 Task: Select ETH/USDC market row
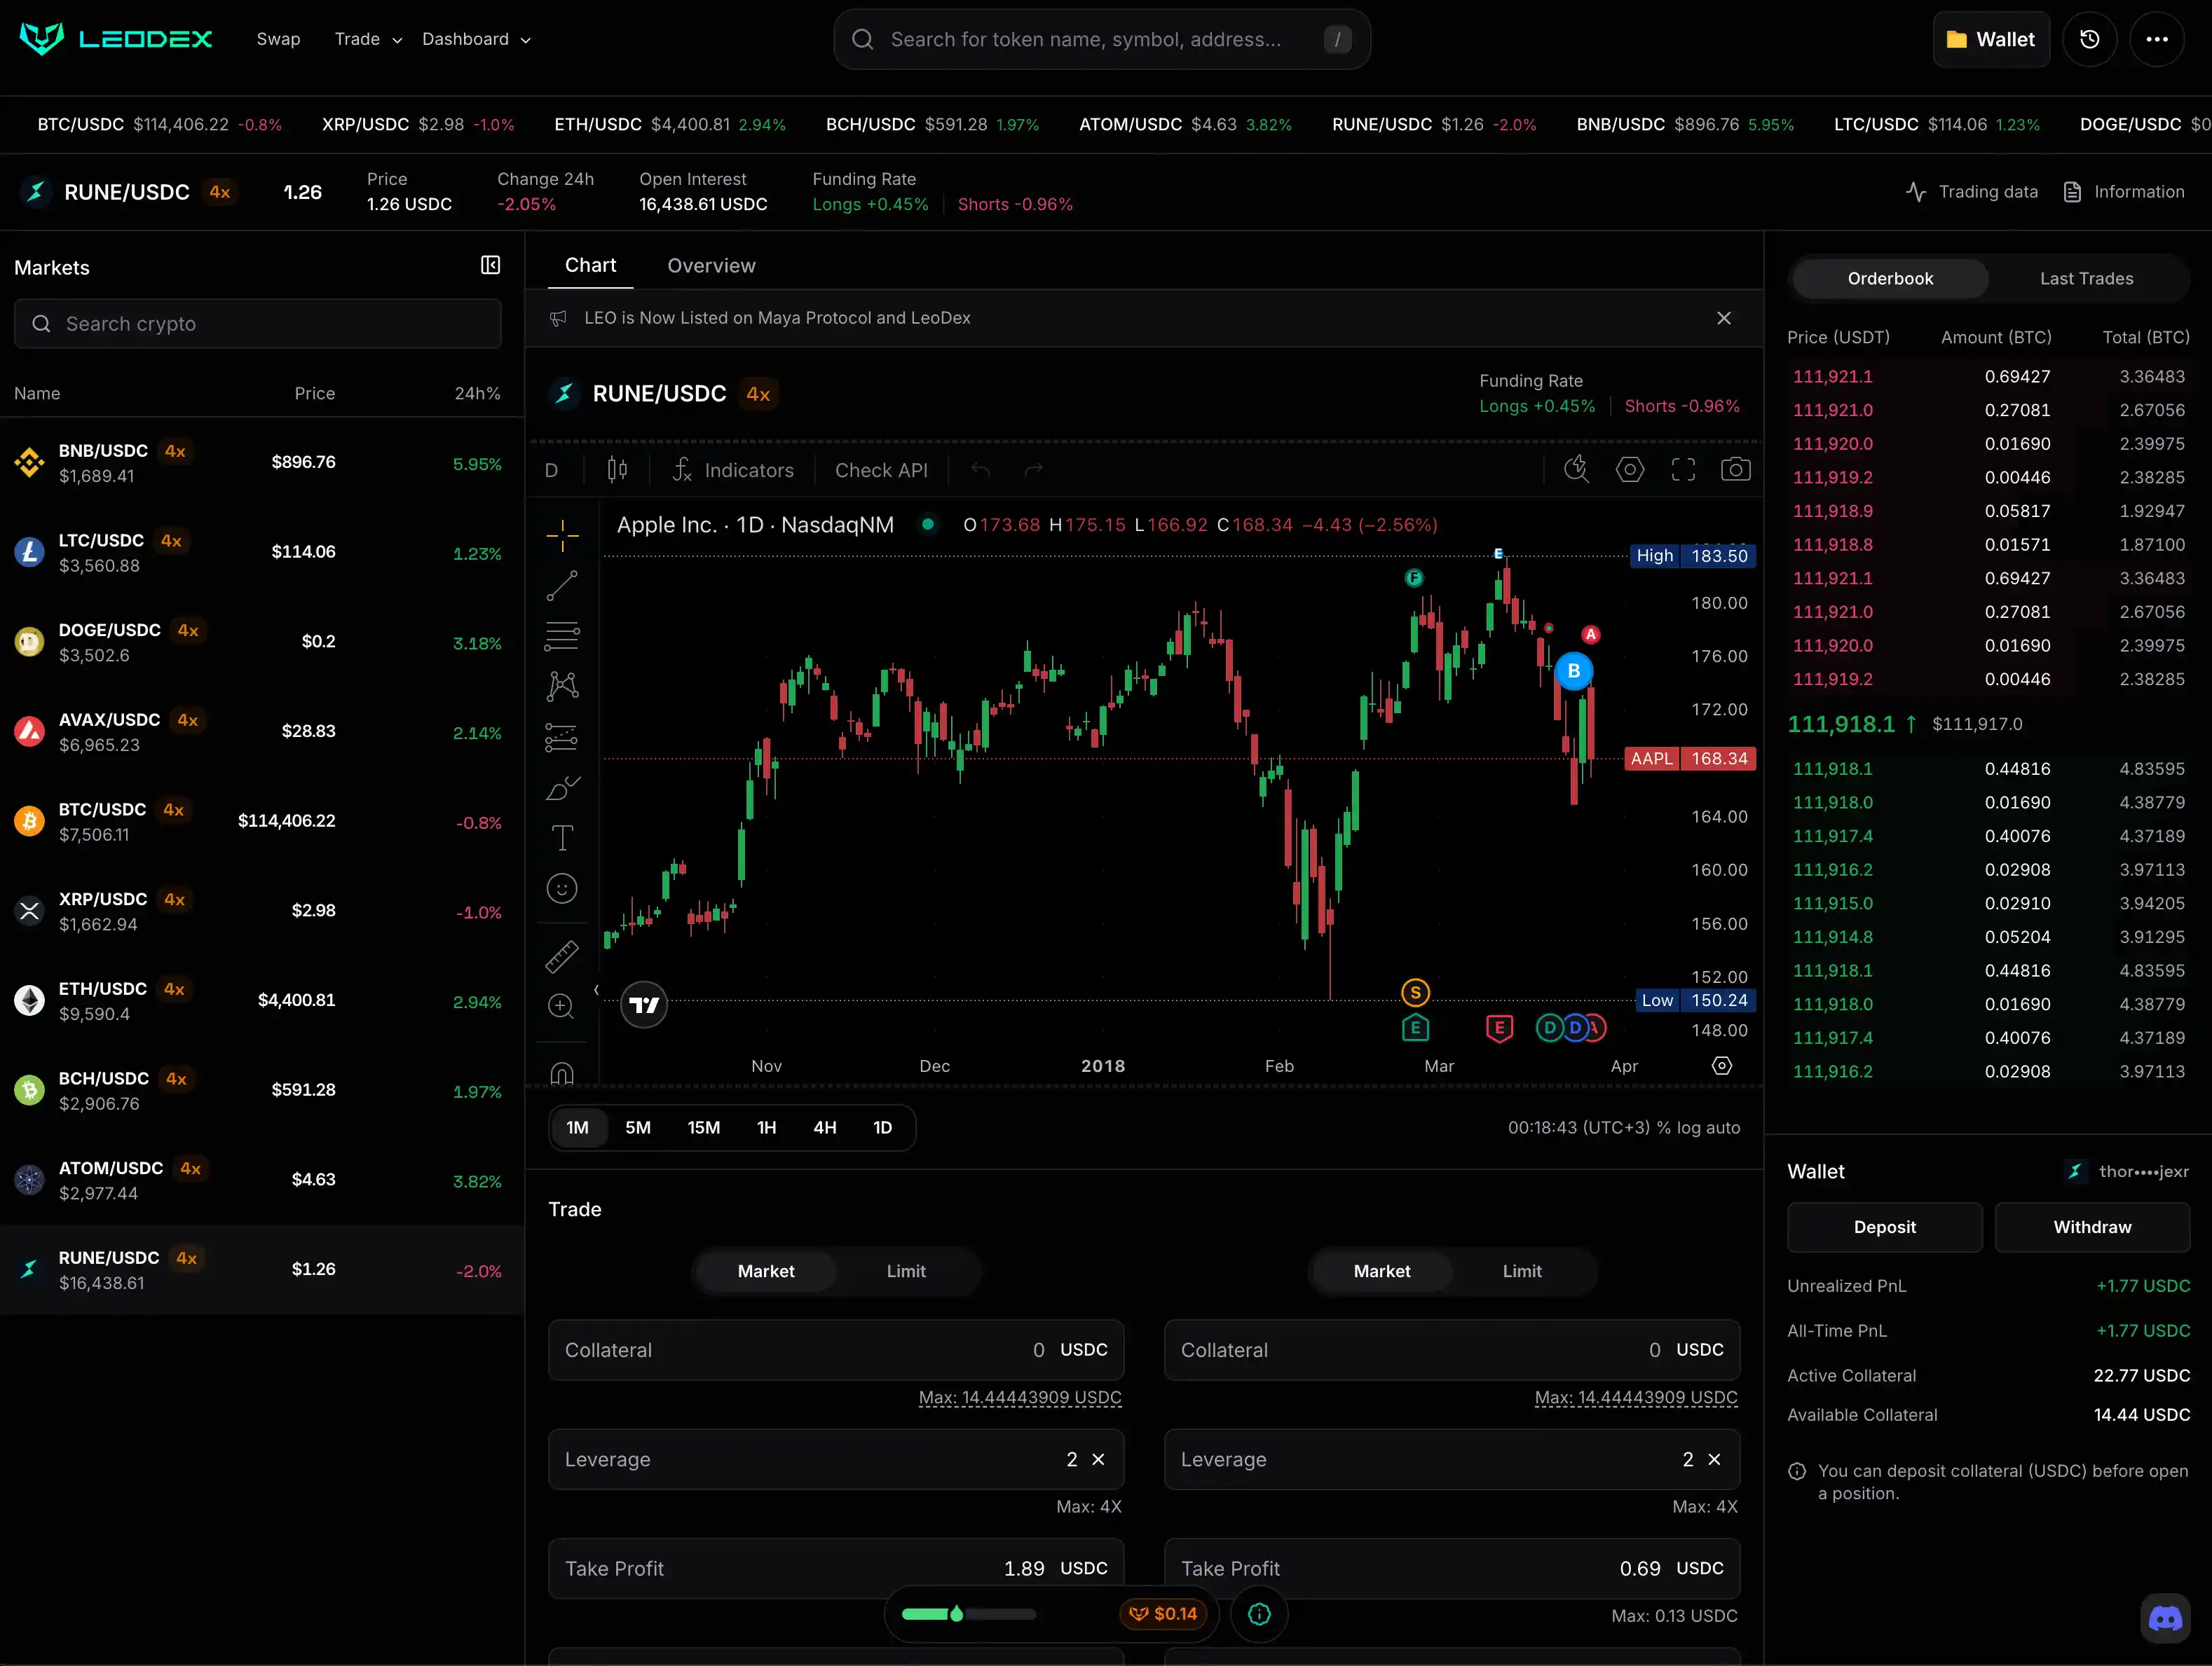pos(262,1000)
